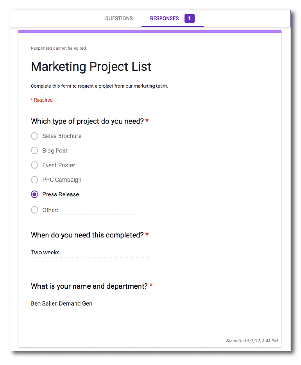Screen dimensions: 301x365
Task: Click the selected Press Release radio button
Action: pyautogui.click(x=34, y=194)
